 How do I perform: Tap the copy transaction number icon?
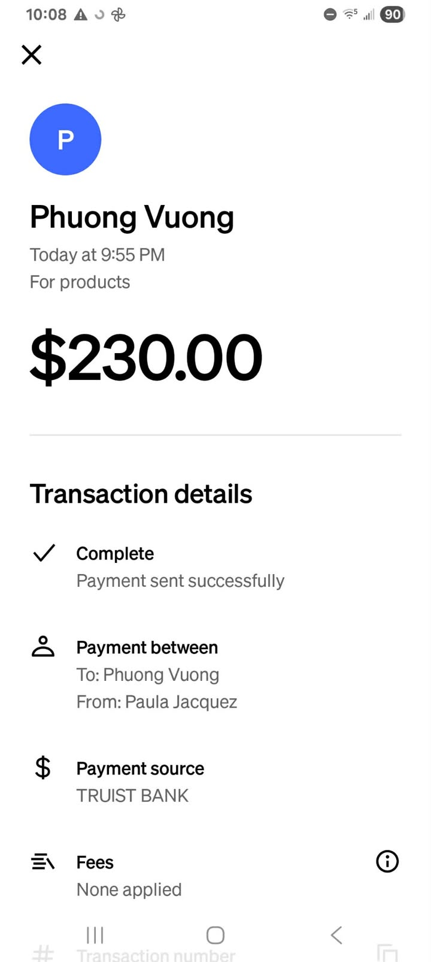tap(387, 952)
